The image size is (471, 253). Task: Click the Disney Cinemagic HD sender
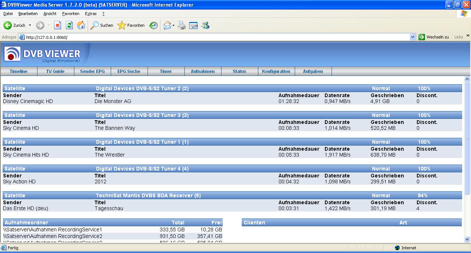point(28,101)
